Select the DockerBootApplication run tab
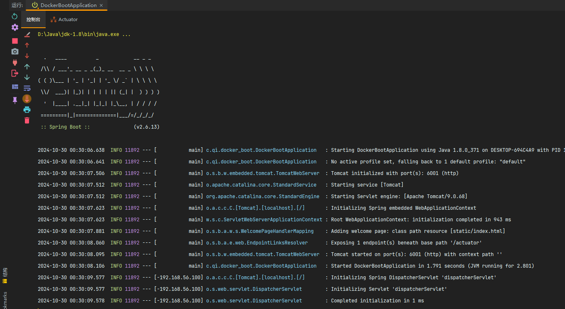Screen dimensions: 565x309 pyautogui.click(x=66, y=5)
